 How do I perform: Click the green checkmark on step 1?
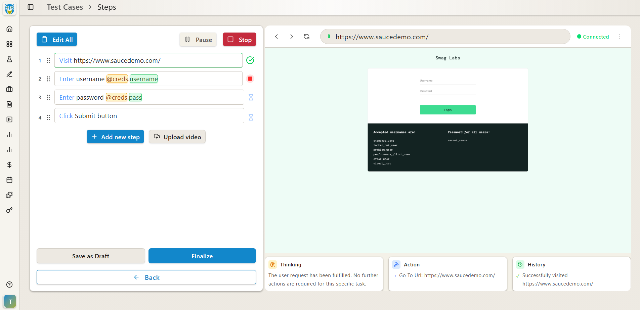click(250, 60)
